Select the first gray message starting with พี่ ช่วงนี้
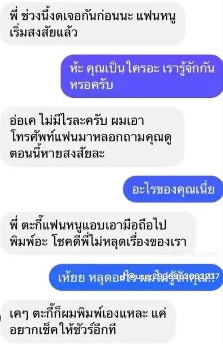Screen dimensions: 223x344 click(x=92, y=24)
